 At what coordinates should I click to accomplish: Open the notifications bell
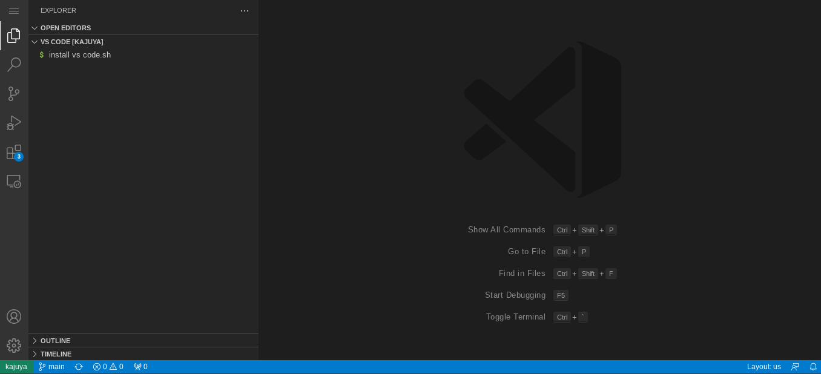[813, 367]
